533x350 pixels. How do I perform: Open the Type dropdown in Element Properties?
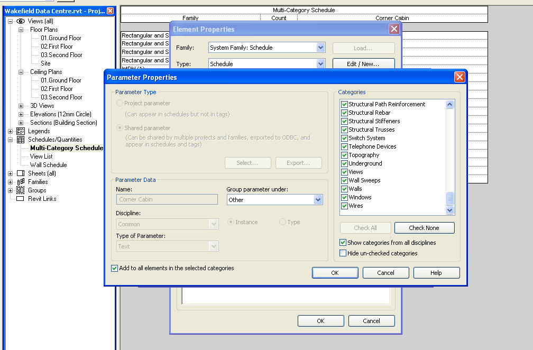[x=320, y=64]
